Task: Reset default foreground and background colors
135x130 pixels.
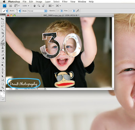Action: (1, 91)
